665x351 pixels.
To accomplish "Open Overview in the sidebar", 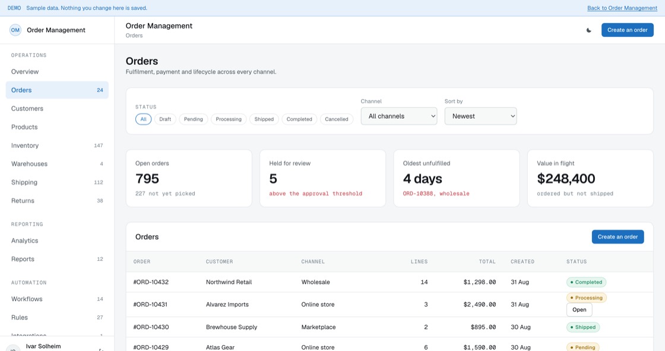I will 57,72.
